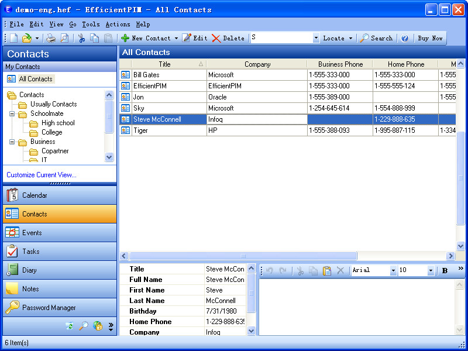Open the Help menu
The width and height of the screenshot is (468, 351).
coord(143,24)
